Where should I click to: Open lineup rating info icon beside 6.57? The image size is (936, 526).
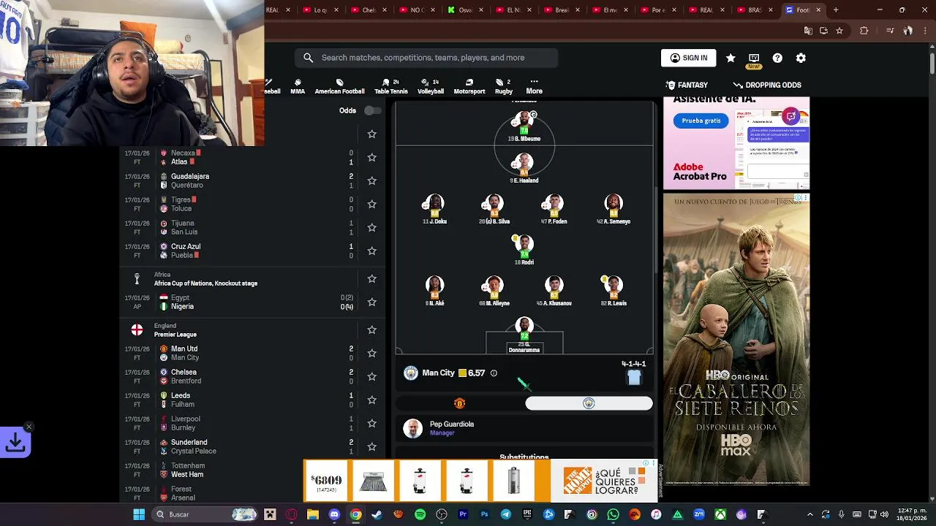click(494, 373)
